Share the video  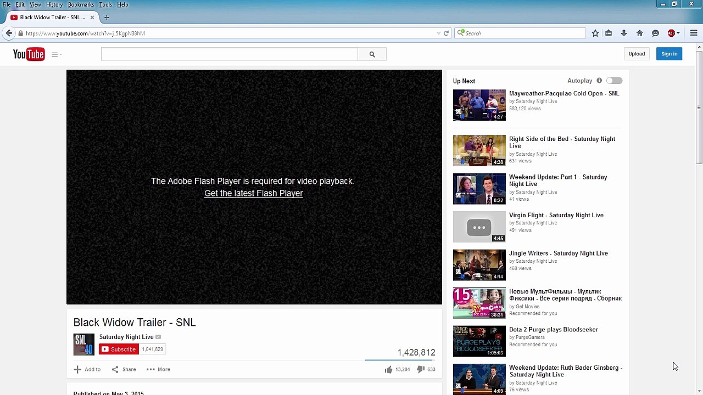click(x=124, y=369)
